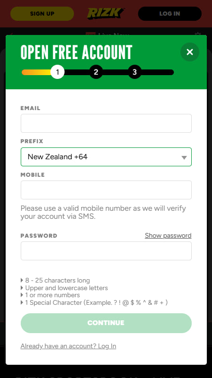Select step 2 circle in progress bar
Viewport: 212px width, 378px height.
[96, 72]
